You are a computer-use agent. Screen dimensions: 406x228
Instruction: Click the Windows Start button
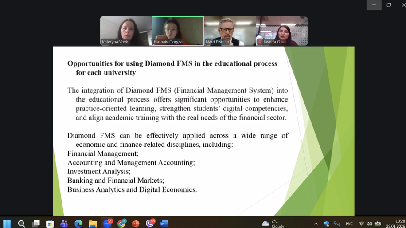tap(7, 224)
